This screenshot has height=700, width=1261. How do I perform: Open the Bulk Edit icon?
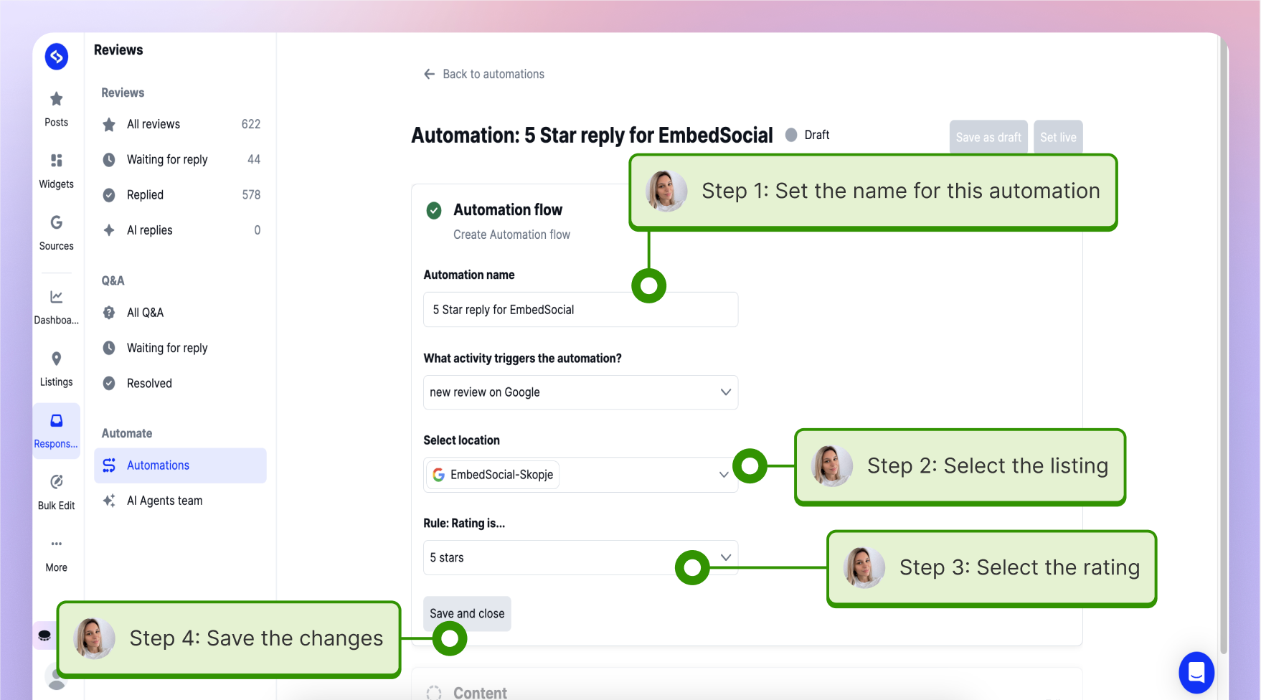pos(56,482)
